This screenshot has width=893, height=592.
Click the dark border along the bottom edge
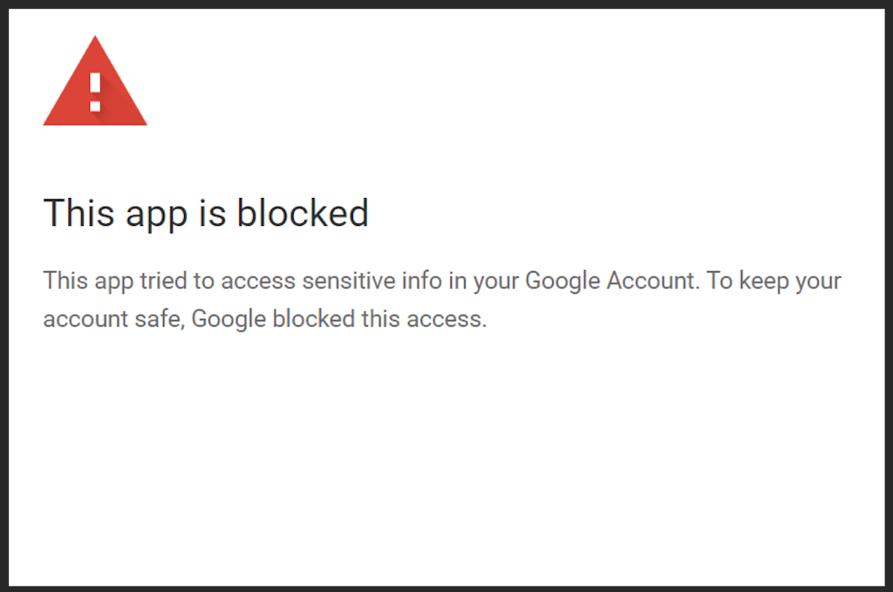(446, 589)
